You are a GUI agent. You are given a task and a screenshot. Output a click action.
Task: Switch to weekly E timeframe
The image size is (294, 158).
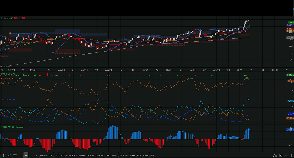pyautogui.click(x=31, y=155)
